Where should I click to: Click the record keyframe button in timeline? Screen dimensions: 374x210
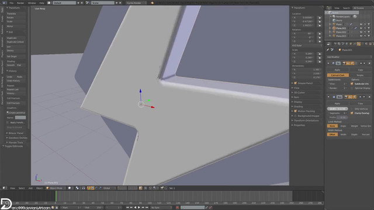(177, 208)
